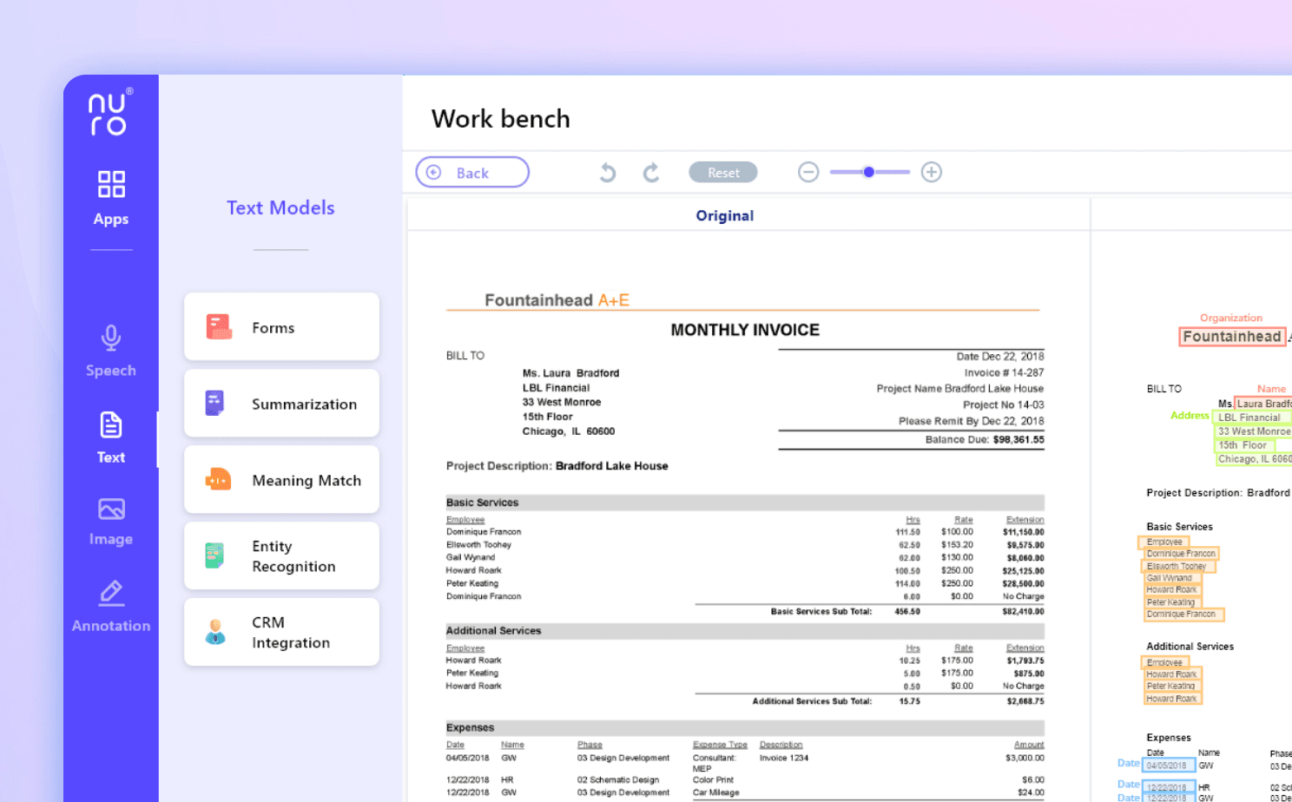This screenshot has width=1292, height=802.
Task: Click the highlighted Fountainhead organization box
Action: pyautogui.click(x=1232, y=337)
